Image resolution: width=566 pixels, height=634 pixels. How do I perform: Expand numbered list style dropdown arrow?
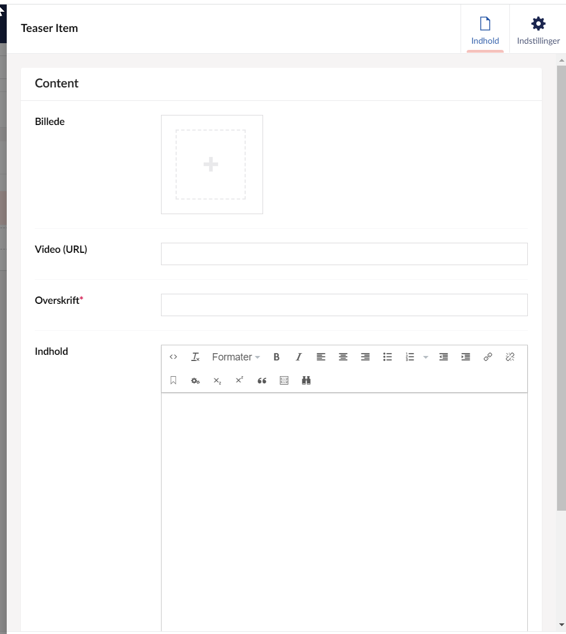point(425,357)
